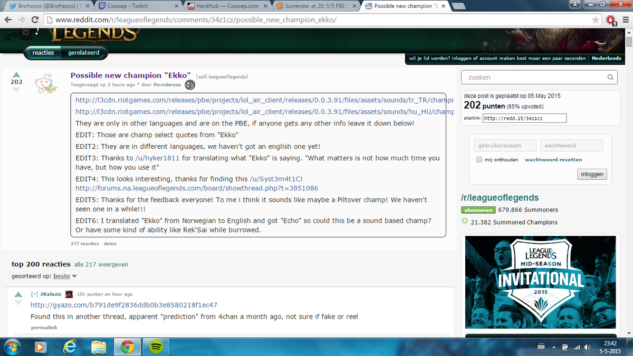Click 'alle 217 weergeven' link

click(x=101, y=265)
